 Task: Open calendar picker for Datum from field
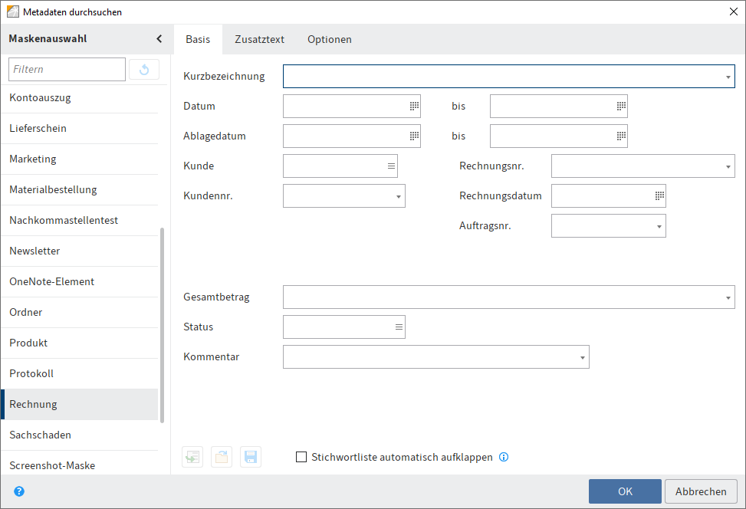[x=414, y=106]
